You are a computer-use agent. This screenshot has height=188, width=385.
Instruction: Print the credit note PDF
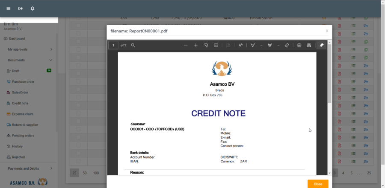(299, 45)
